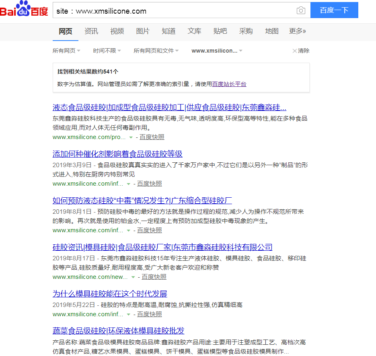Open the 贴吧 tab
Viewport: 376px width, 356px height.
coord(220,31)
